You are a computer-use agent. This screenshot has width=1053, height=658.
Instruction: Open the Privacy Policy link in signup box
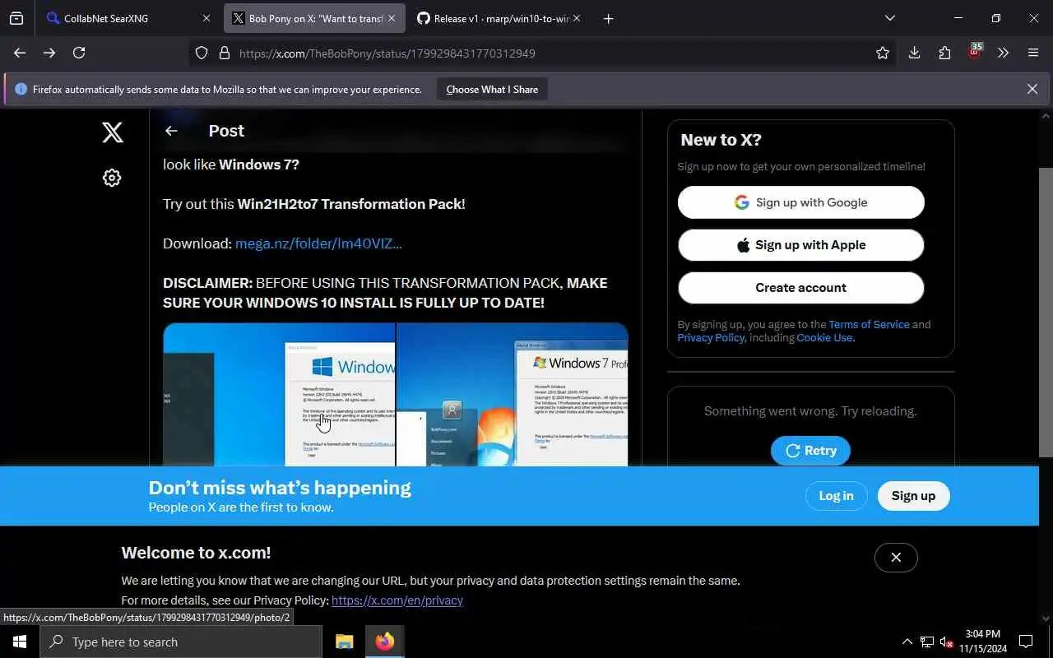click(x=711, y=337)
